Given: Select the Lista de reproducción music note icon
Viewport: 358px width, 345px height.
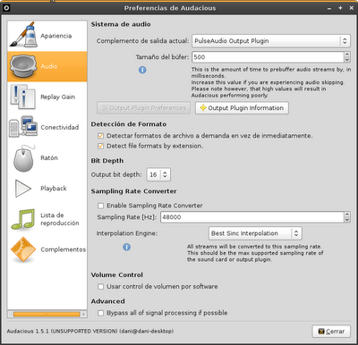Looking at the screenshot, I should 23,219.
